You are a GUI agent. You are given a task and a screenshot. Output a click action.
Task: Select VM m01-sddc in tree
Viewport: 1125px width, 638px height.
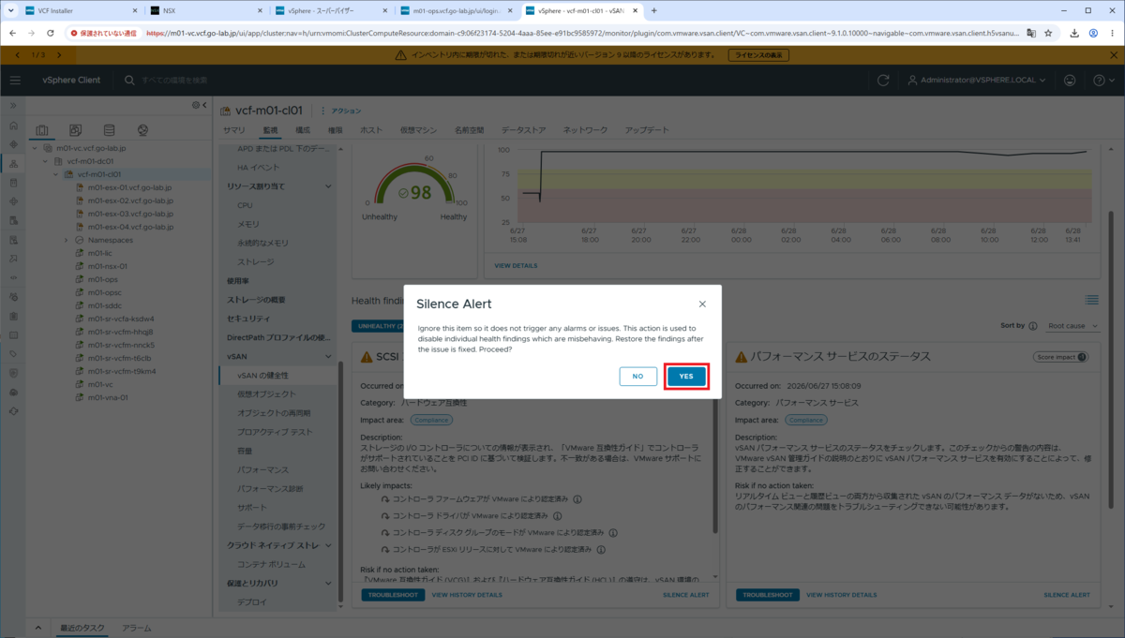[x=104, y=305]
